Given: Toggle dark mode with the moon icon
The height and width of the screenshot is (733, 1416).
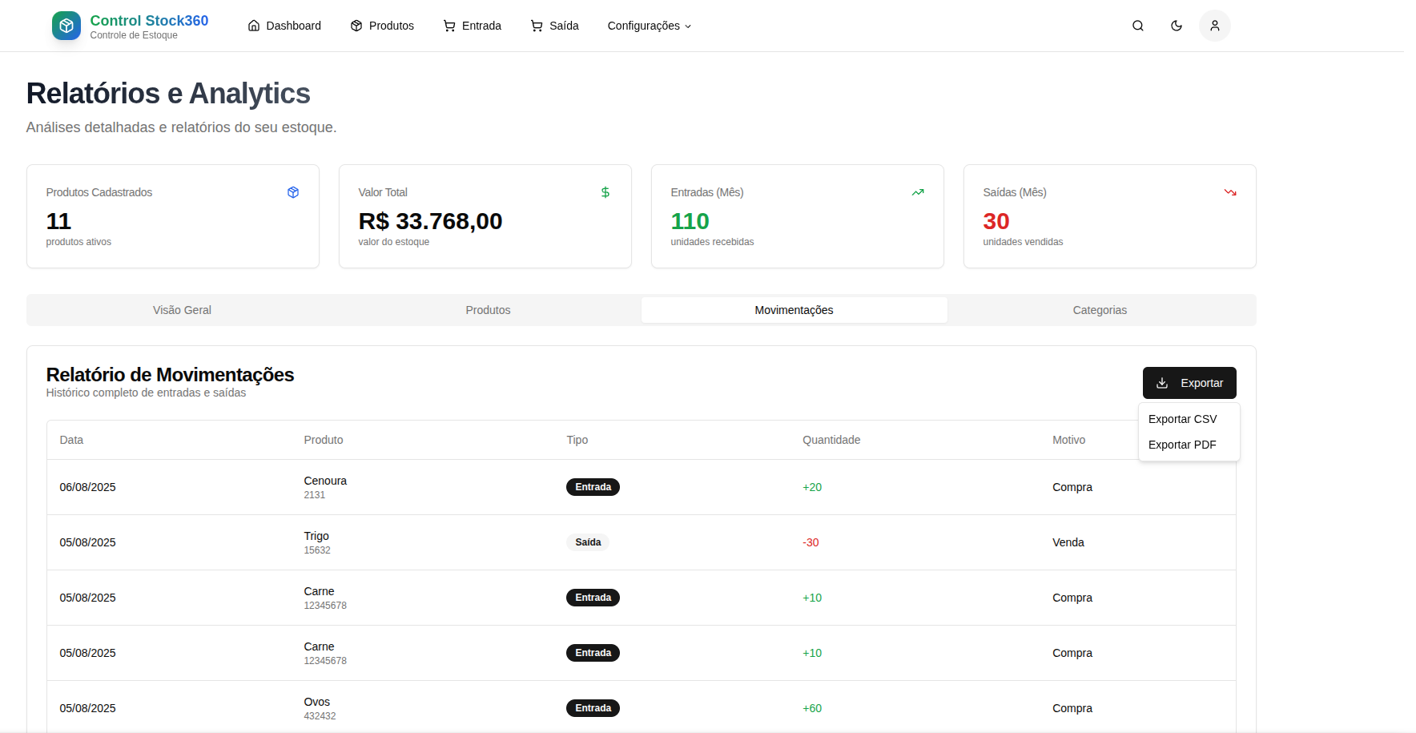Looking at the screenshot, I should [x=1177, y=25].
